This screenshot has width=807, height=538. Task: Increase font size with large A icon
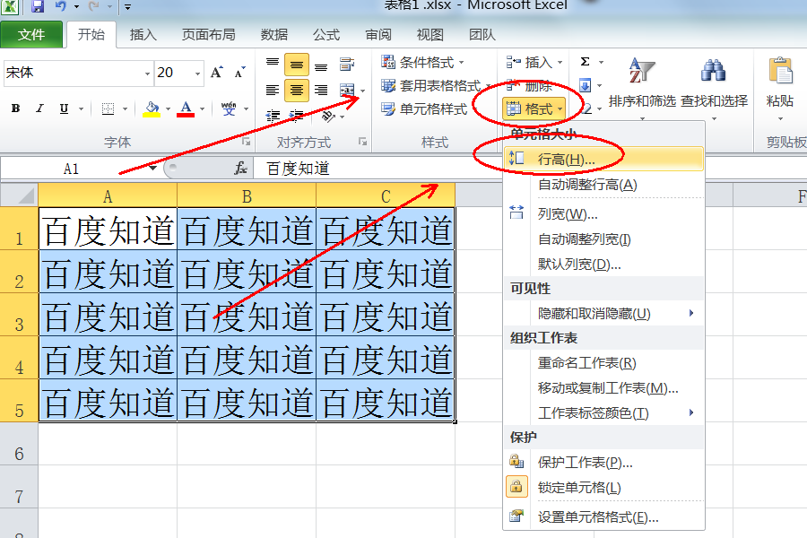[x=217, y=73]
